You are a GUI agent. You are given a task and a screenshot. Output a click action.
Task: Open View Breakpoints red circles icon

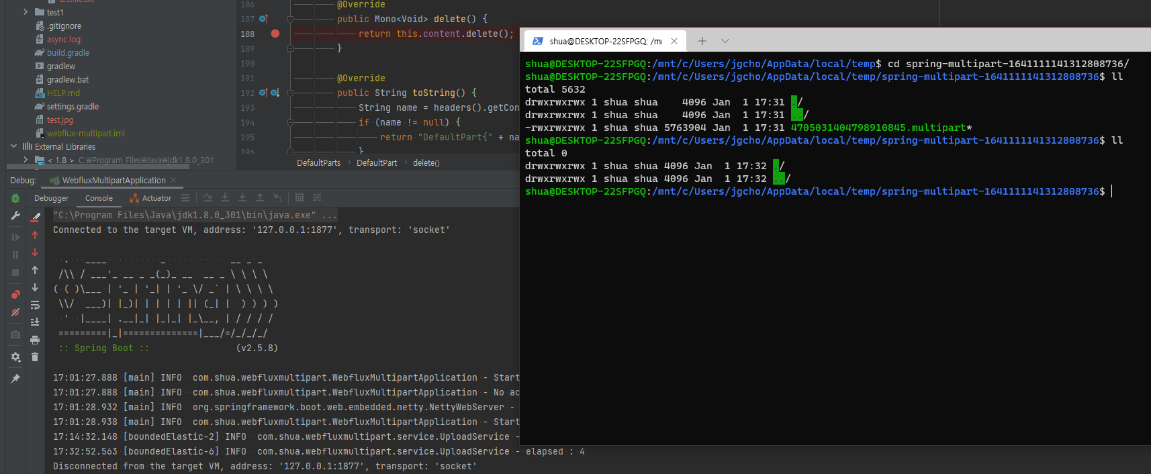coord(15,294)
